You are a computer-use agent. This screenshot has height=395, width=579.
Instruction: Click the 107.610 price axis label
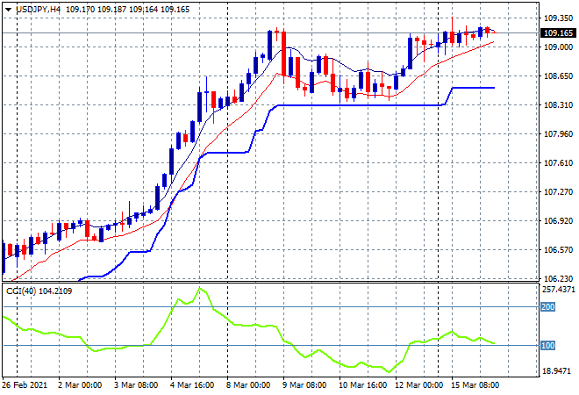click(x=558, y=163)
